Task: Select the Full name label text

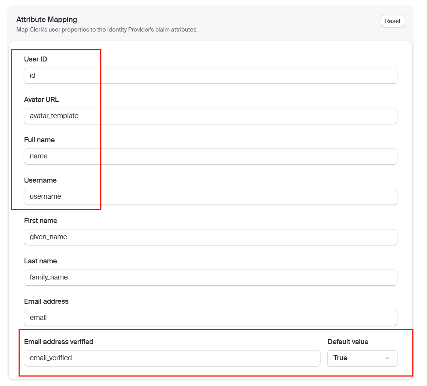Action: click(39, 140)
